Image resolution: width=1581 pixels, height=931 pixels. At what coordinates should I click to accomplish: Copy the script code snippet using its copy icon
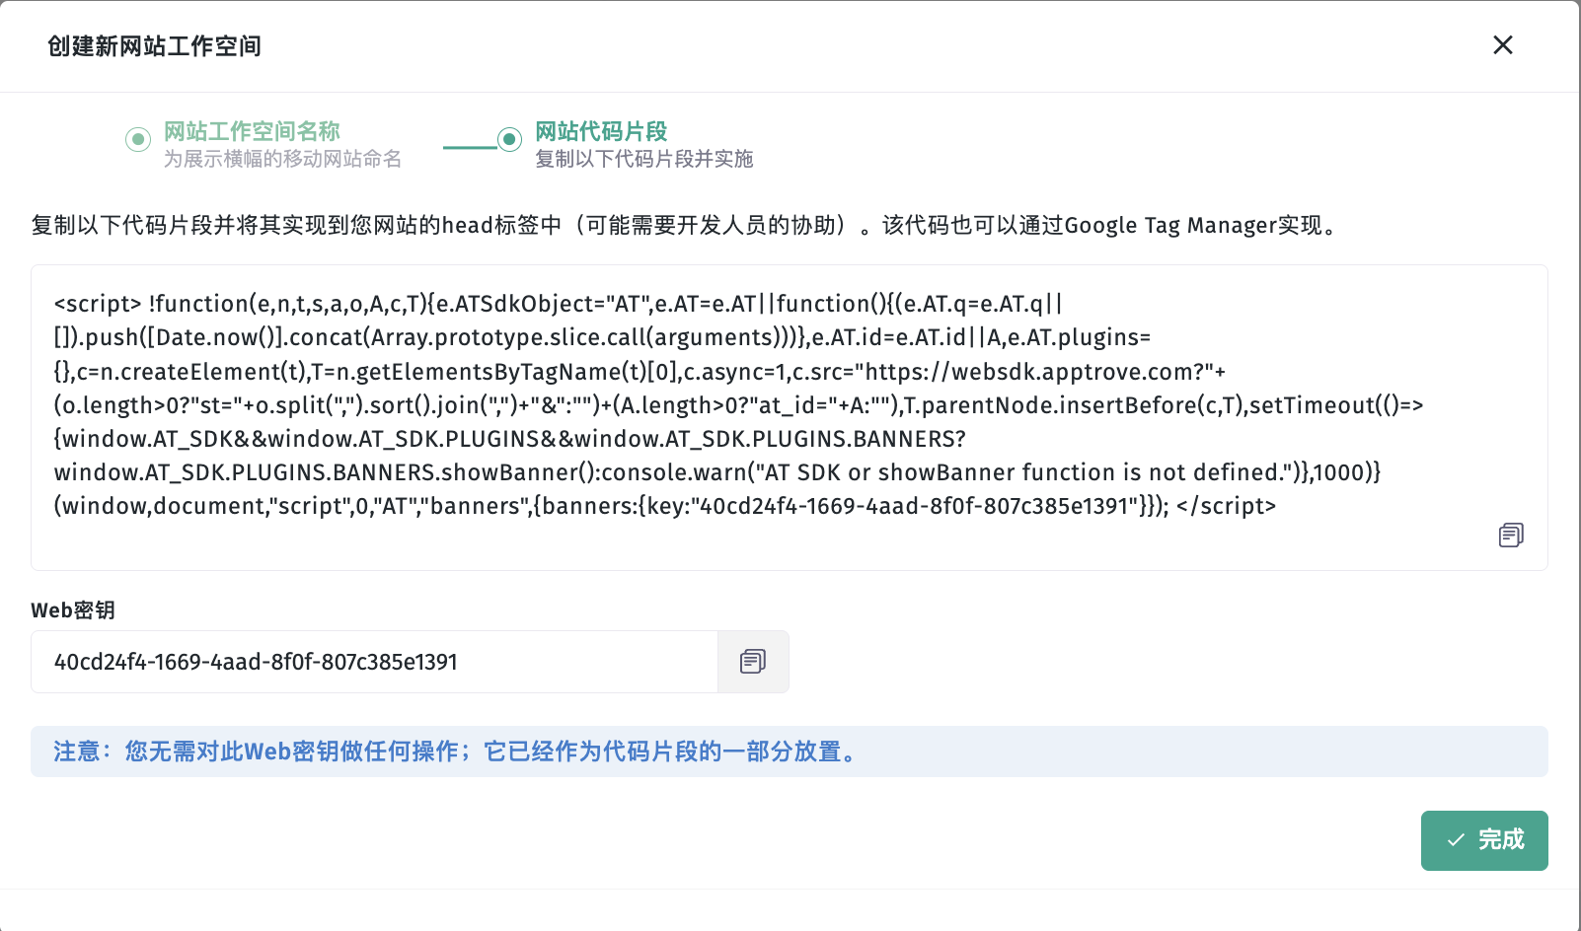tap(1510, 535)
